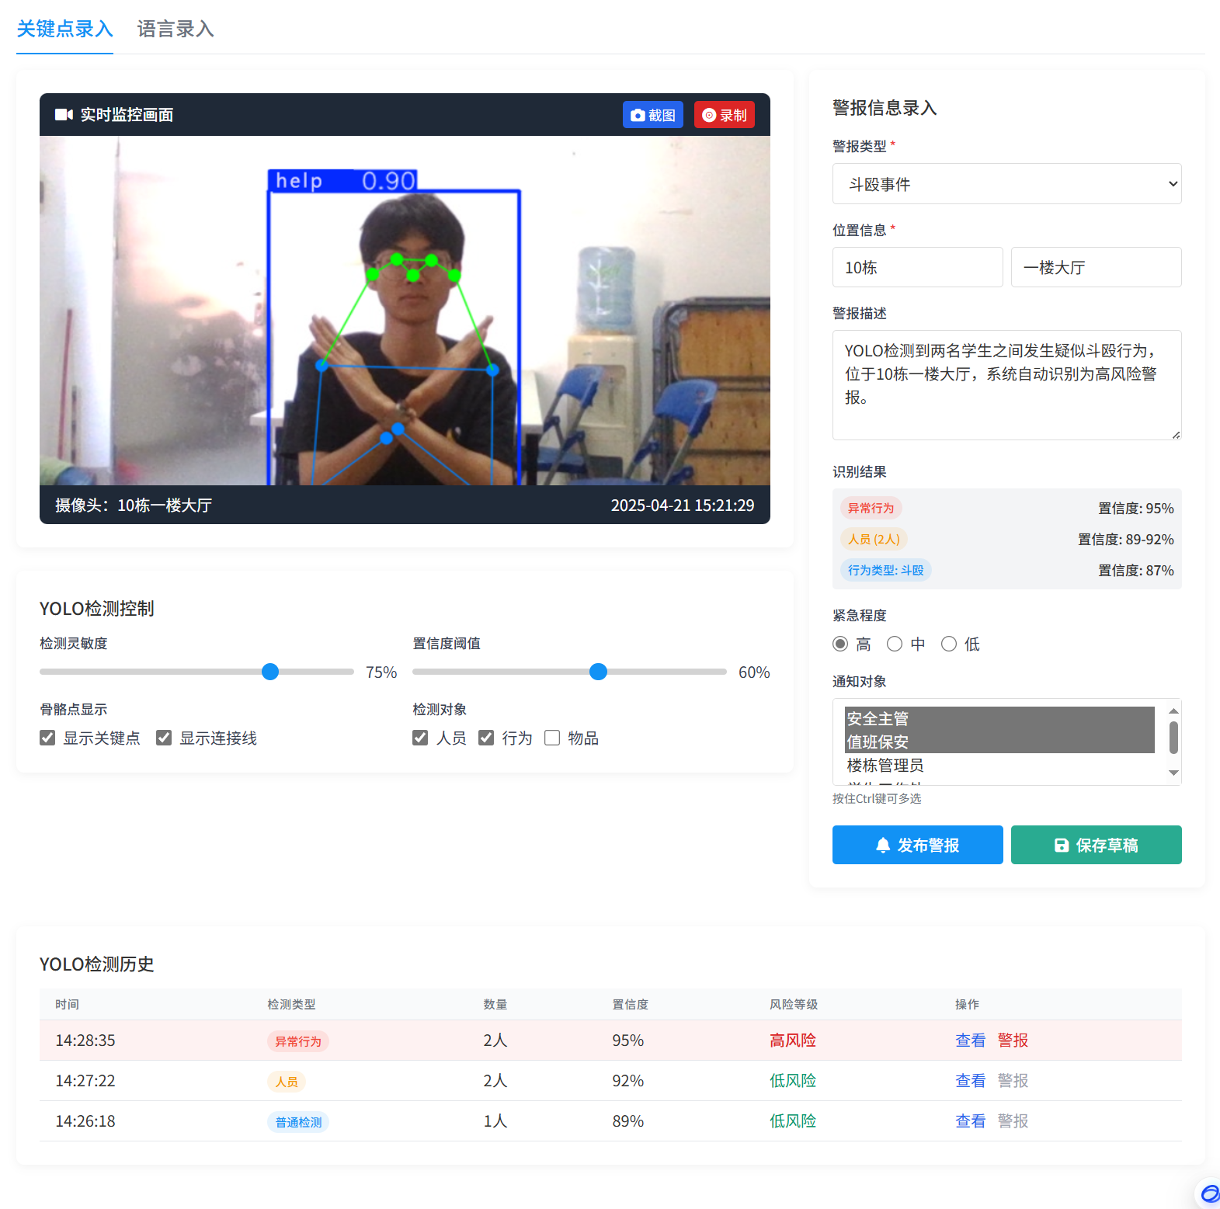Click the 录制 record button
The height and width of the screenshot is (1209, 1220).
click(725, 115)
